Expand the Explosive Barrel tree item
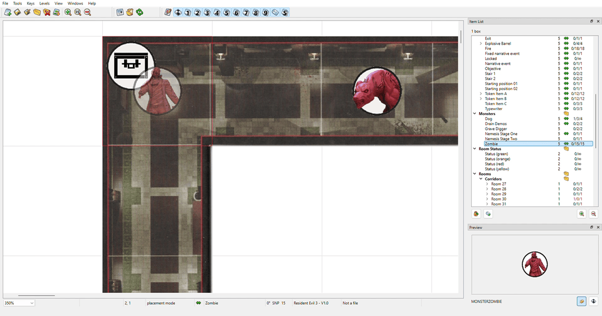This screenshot has width=602, height=316. click(481, 44)
